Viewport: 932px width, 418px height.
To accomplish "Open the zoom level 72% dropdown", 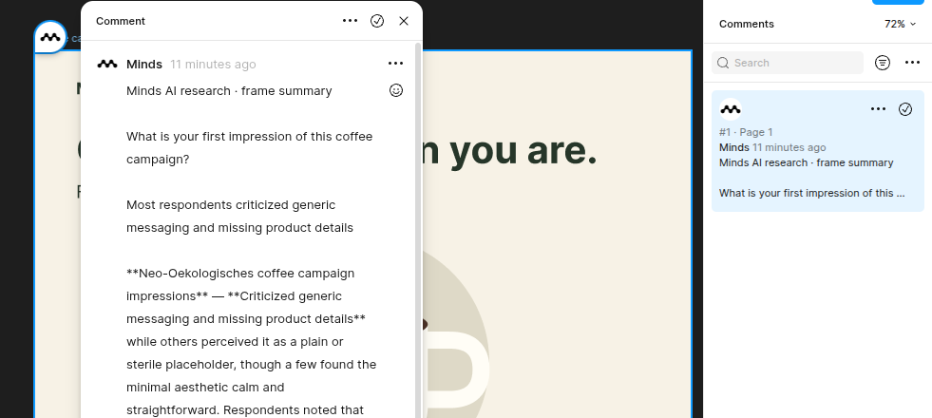I will [x=900, y=24].
